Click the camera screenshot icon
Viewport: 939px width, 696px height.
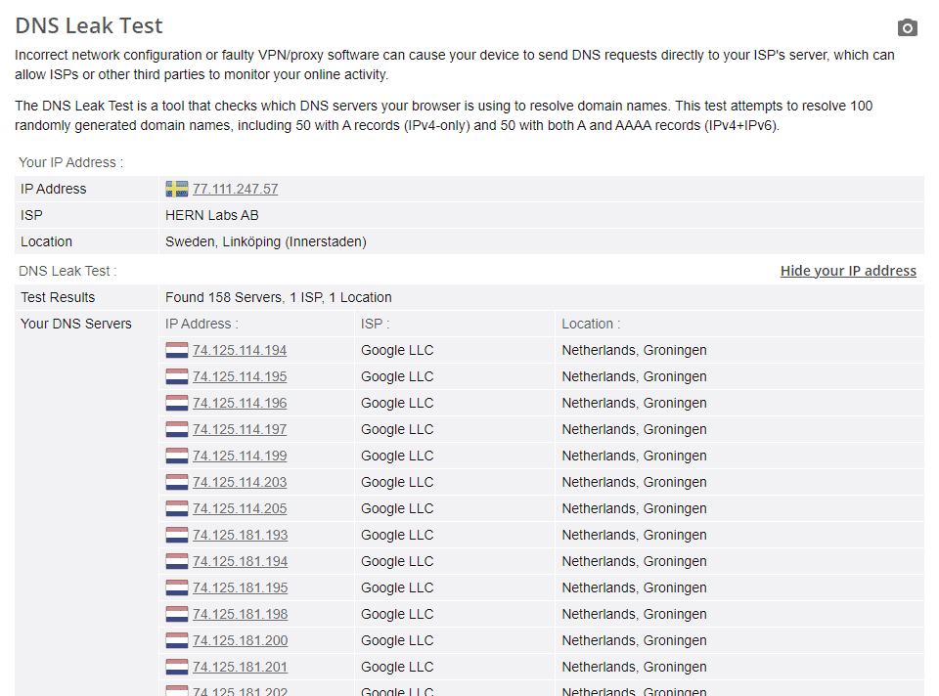908,27
